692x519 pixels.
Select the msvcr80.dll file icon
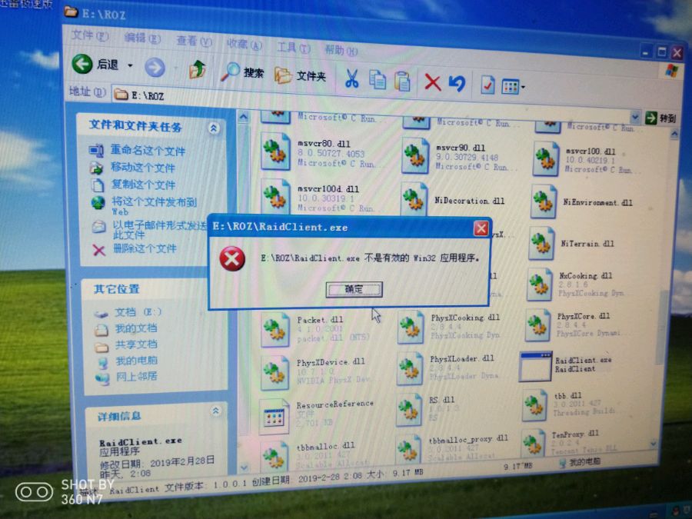(x=275, y=151)
